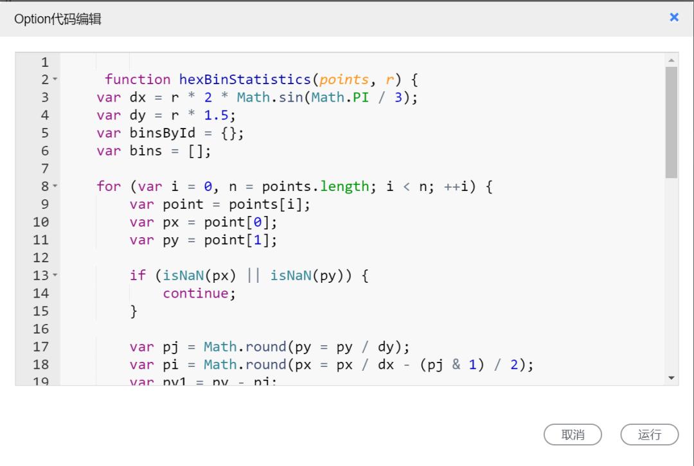Click the function name hexBinStatistics
Screen dimensions: 694x466
coord(245,79)
